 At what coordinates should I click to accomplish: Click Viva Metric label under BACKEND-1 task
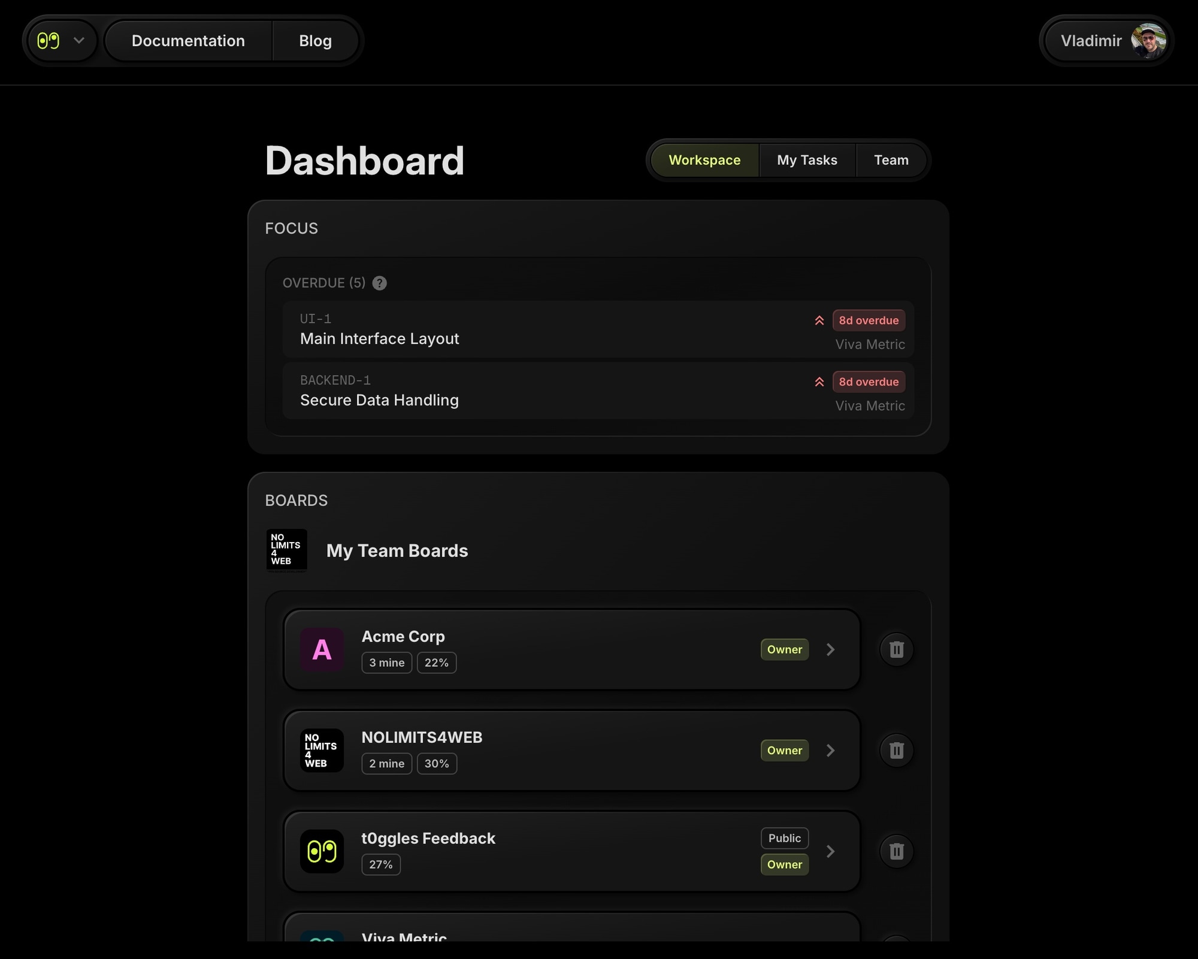tap(870, 406)
